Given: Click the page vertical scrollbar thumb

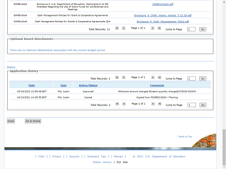Looking at the screenshot, I should tap(224, 147).
